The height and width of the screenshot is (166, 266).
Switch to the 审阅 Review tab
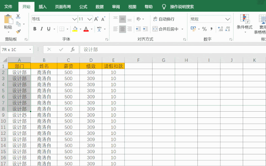coord(116,7)
